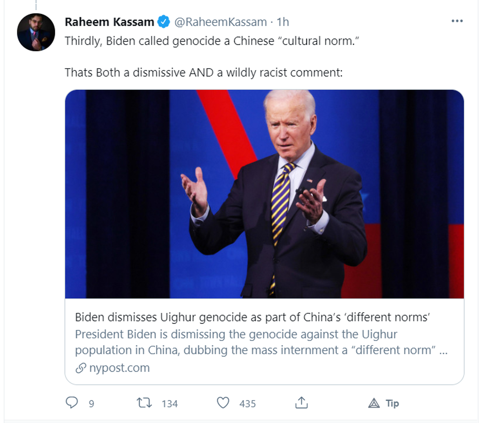The image size is (493, 423).
Task: Open Raheem Kassam's profile avatar
Action: pos(36,32)
